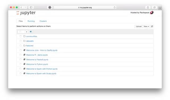Open Welcome to Spark with Scala.ipynb
Image resolution: width=170 pixels, height=100 pixels.
tap(41, 74)
